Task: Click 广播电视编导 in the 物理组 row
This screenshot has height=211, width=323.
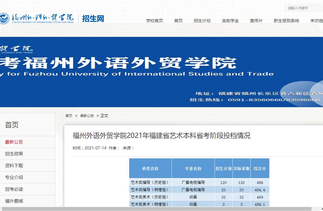Action: 193,190
